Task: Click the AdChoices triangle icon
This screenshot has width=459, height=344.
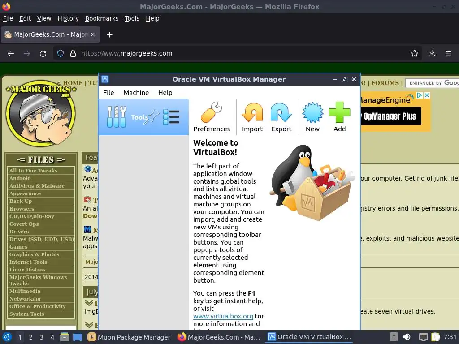Action: click(420, 95)
